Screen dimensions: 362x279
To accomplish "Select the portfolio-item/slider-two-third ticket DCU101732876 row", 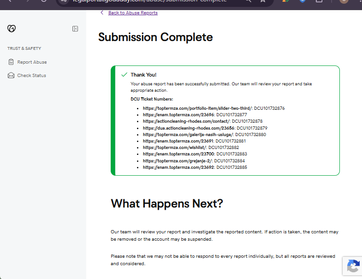I will [214, 108].
